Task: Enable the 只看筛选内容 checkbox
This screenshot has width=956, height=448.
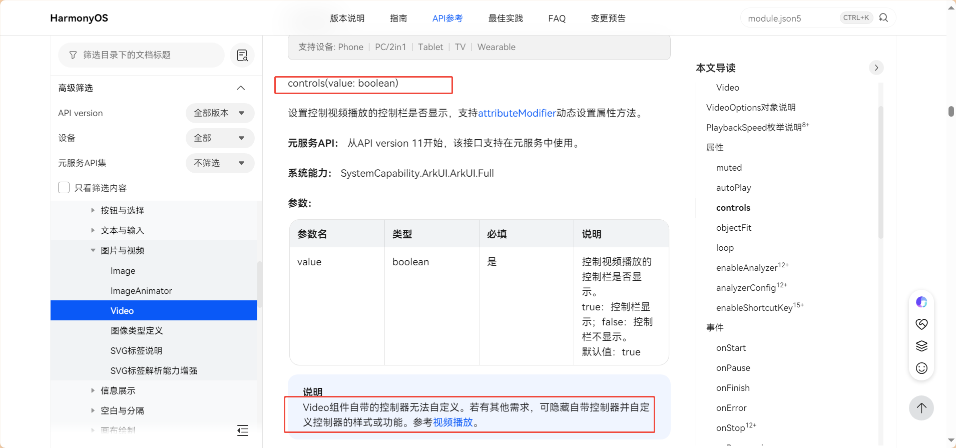Action: coord(64,188)
